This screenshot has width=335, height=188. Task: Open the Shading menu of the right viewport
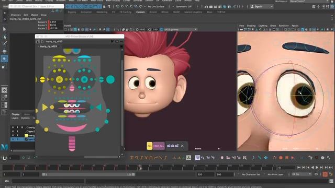(251, 26)
